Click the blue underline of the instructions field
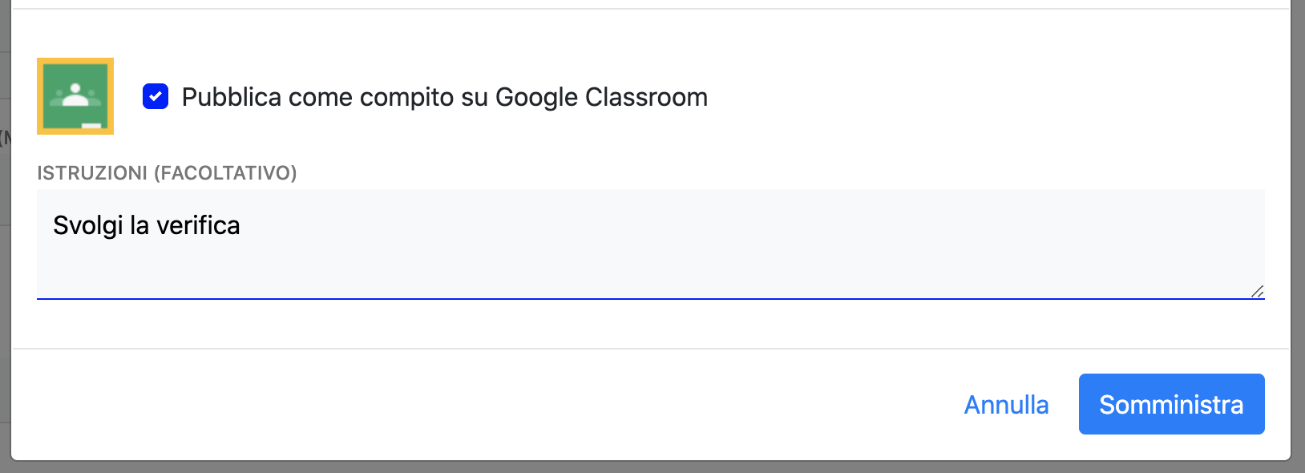This screenshot has width=1305, height=473. coord(650,299)
